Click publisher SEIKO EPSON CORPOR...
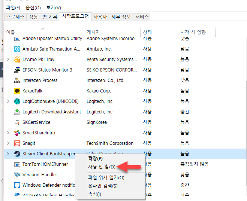Image resolution: width=247 pixels, height=201 pixels. (112, 70)
